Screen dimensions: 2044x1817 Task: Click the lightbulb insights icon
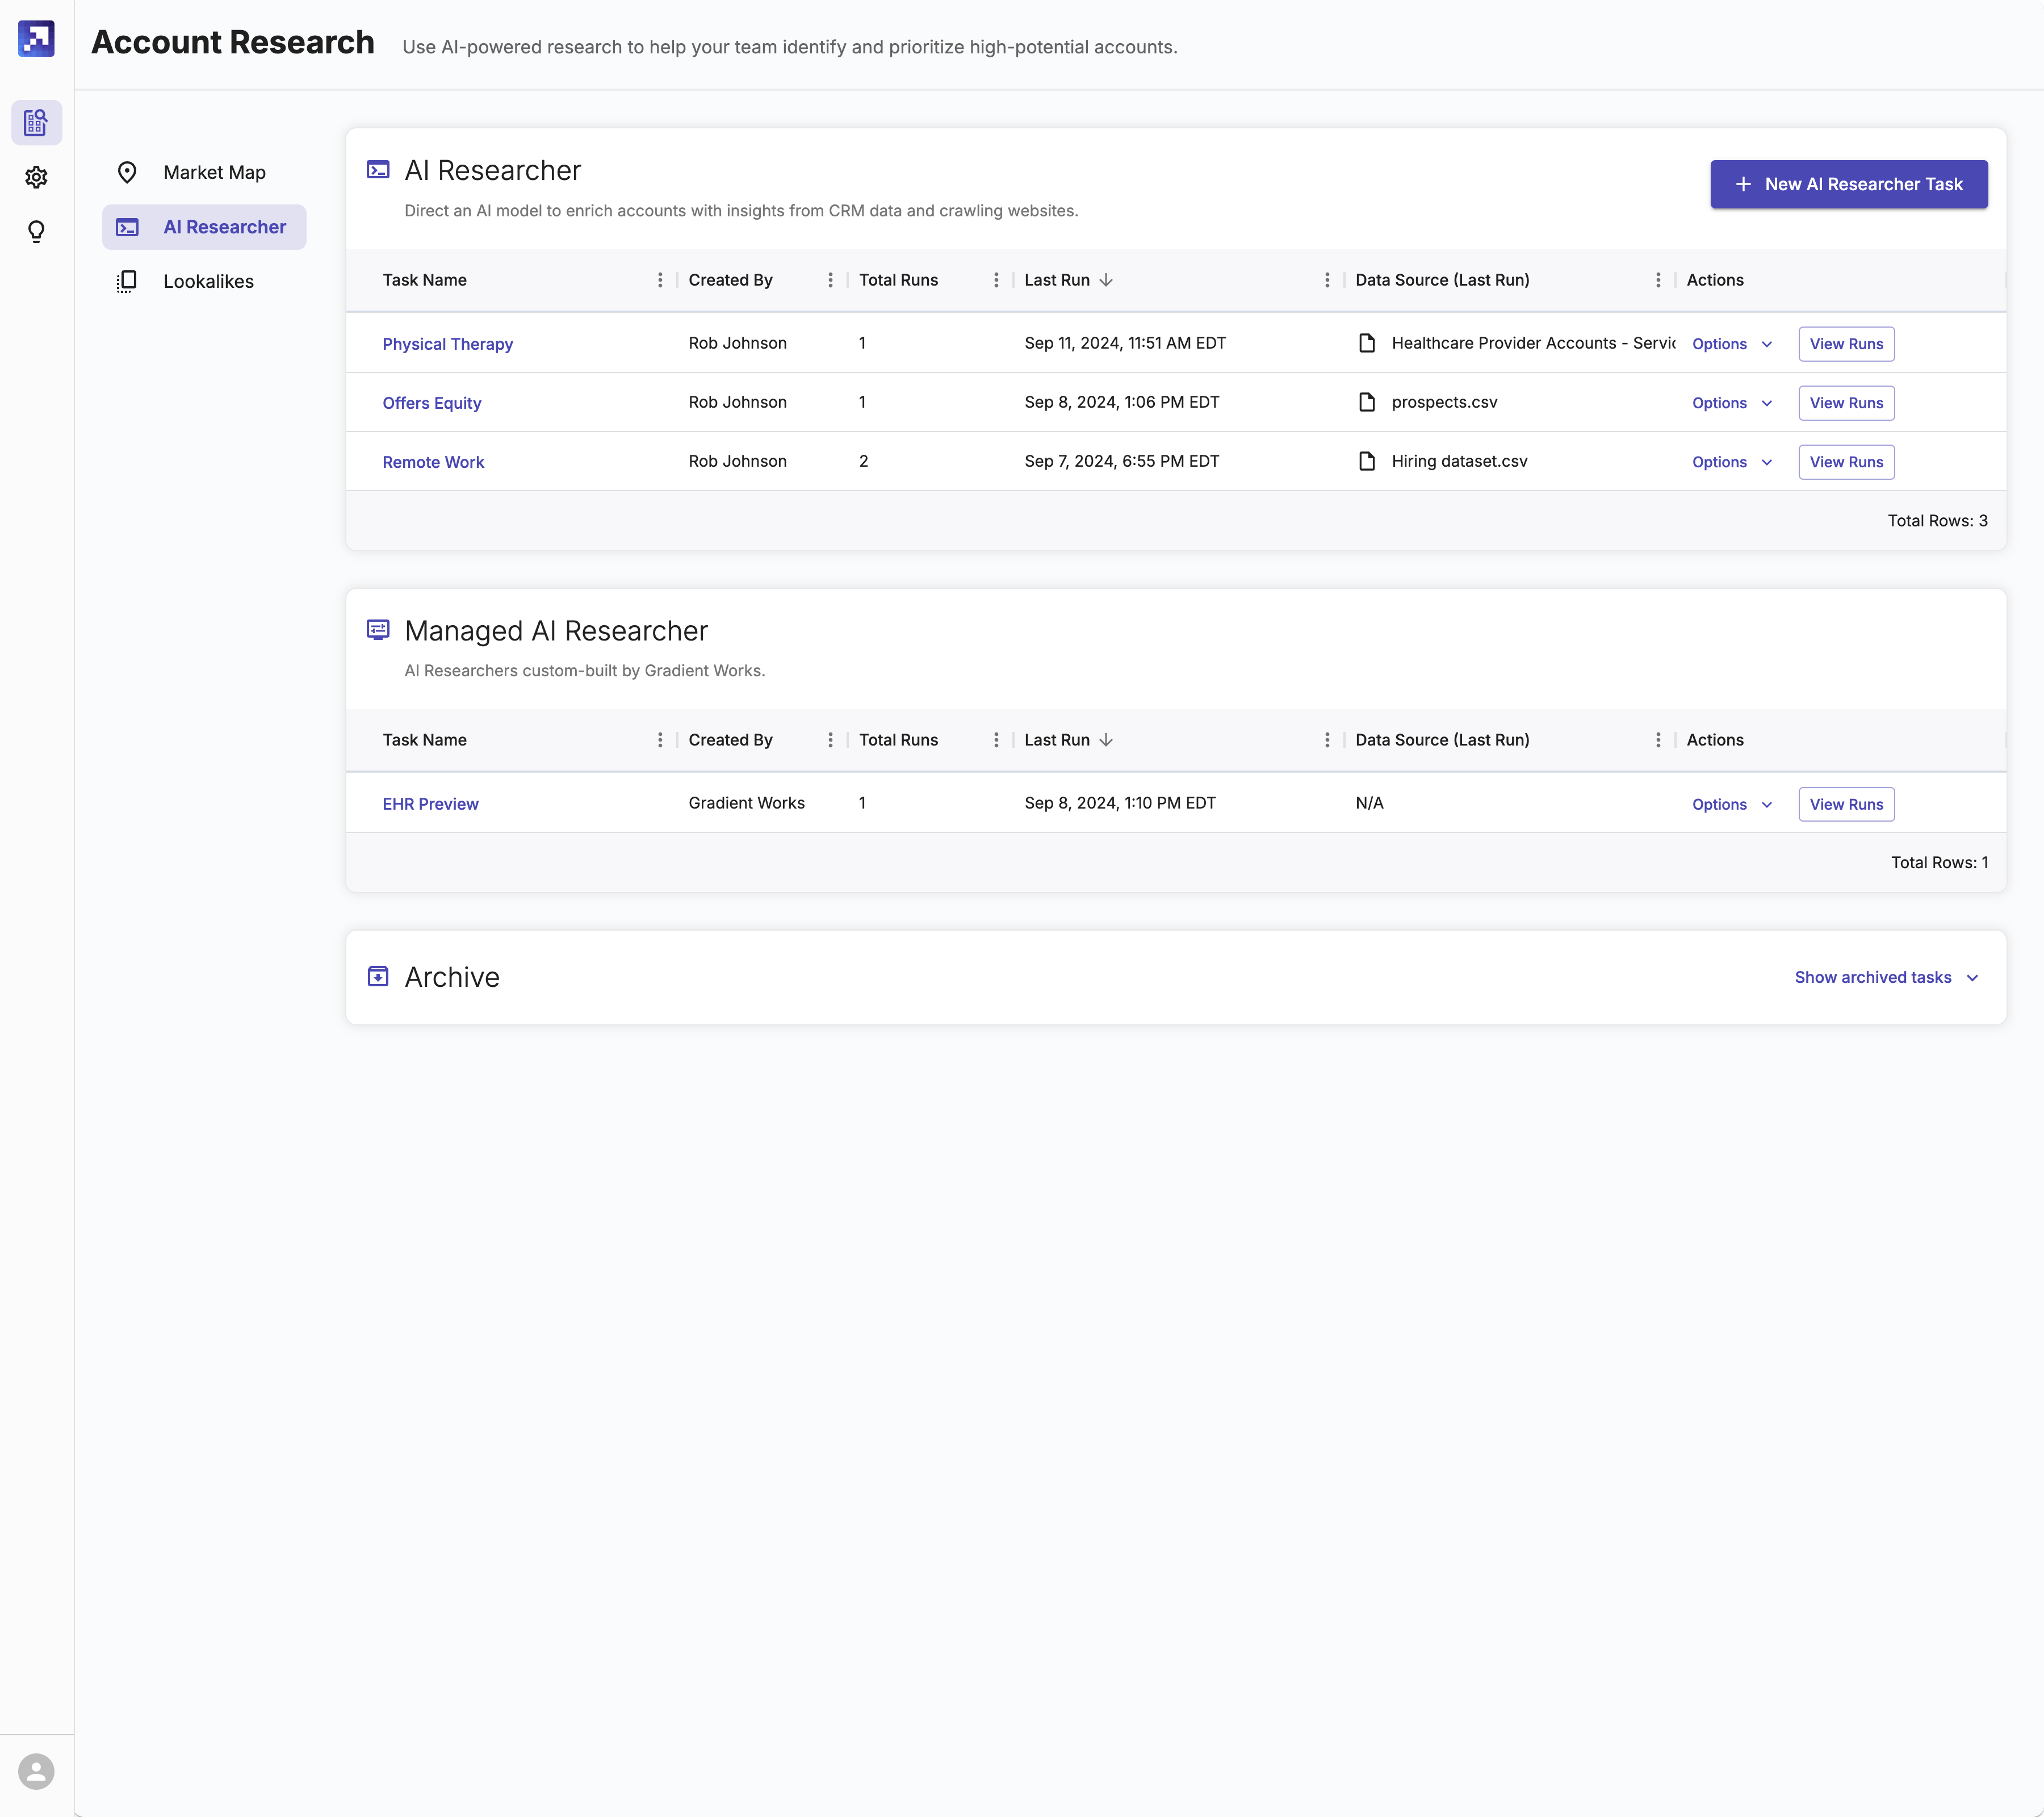pos(36,232)
